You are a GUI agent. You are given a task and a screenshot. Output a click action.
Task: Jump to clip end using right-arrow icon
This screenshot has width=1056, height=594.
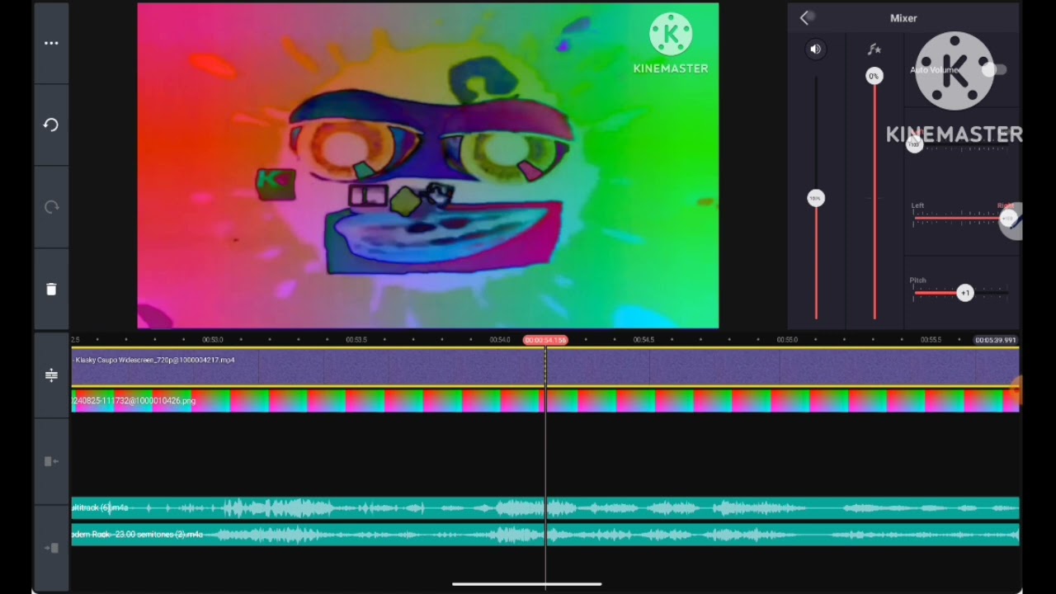(x=51, y=548)
